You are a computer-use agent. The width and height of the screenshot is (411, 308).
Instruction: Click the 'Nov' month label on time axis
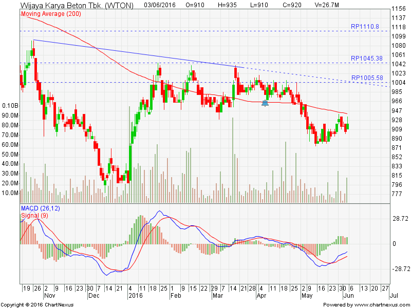(x=49, y=296)
